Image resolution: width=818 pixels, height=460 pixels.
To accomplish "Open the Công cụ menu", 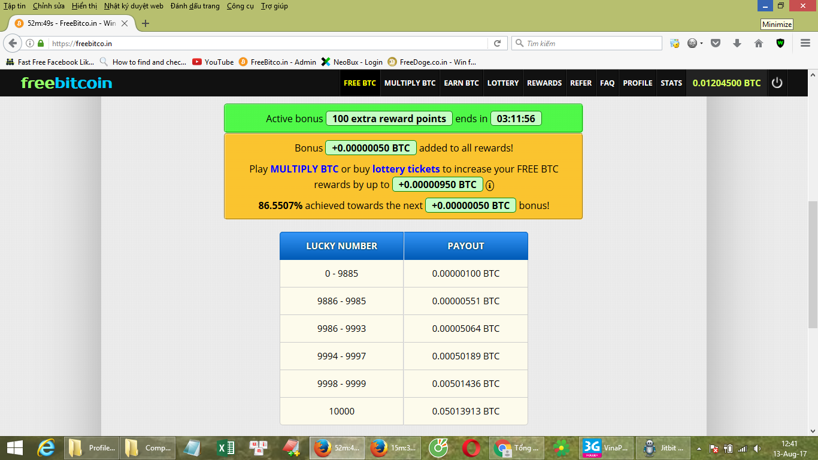I will coord(240,6).
